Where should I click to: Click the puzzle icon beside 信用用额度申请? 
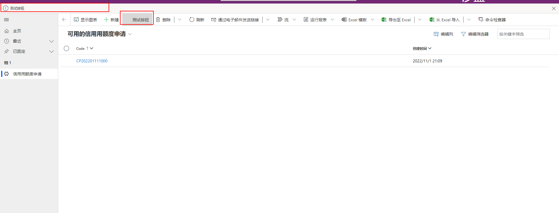pyautogui.click(x=6, y=74)
